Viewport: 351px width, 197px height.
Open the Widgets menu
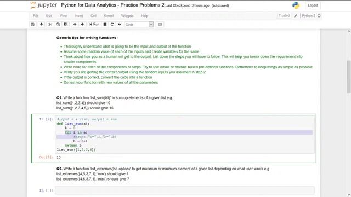127,16
